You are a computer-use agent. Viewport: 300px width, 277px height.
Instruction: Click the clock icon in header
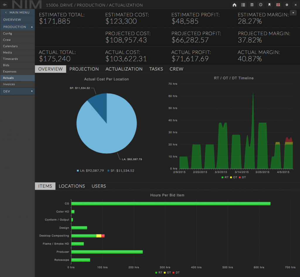261,5
